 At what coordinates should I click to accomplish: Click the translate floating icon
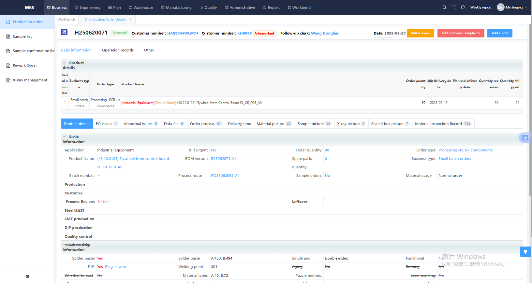pyautogui.click(x=525, y=137)
